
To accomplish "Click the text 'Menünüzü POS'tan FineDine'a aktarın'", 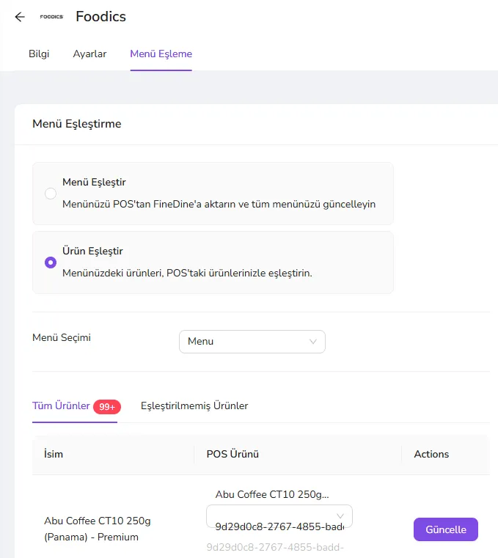I will point(149,205).
